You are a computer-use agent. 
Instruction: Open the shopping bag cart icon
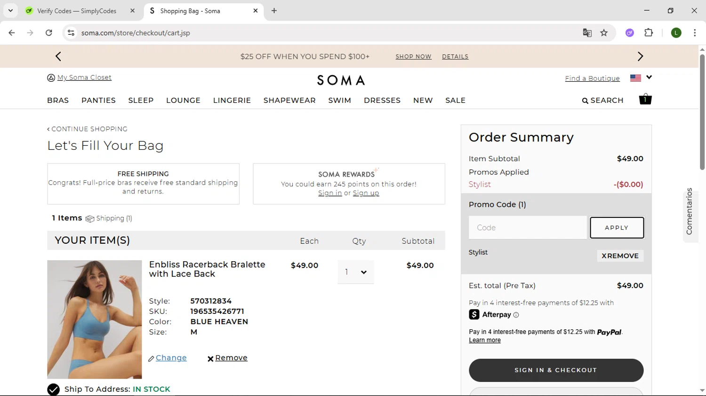pos(645,99)
